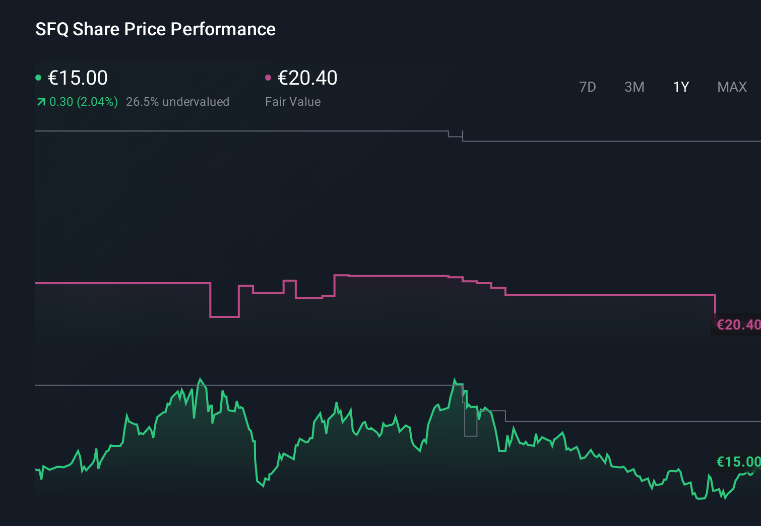Choose the 1Y time range tab
Viewport: 761px width, 526px height.
(681, 87)
